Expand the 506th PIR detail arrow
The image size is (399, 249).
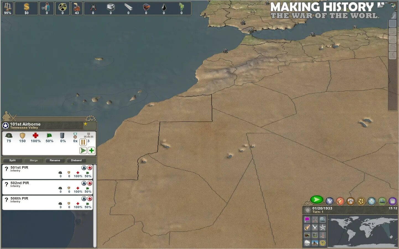(x=84, y=198)
